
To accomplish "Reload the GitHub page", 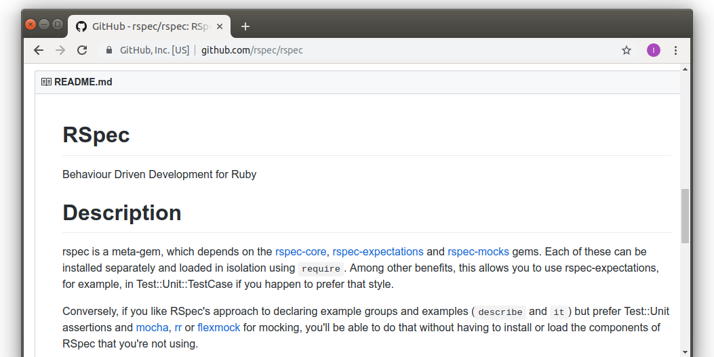I will [x=82, y=50].
